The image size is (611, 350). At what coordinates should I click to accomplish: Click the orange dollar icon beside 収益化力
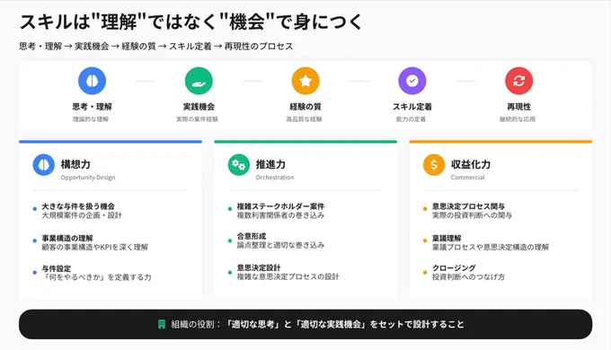(434, 165)
